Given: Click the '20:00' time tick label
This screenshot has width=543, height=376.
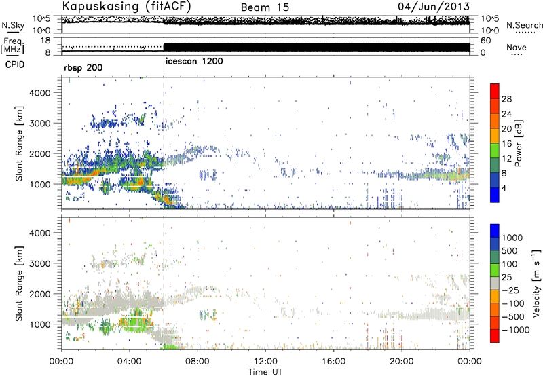Looking at the screenshot, I should pos(401,362).
